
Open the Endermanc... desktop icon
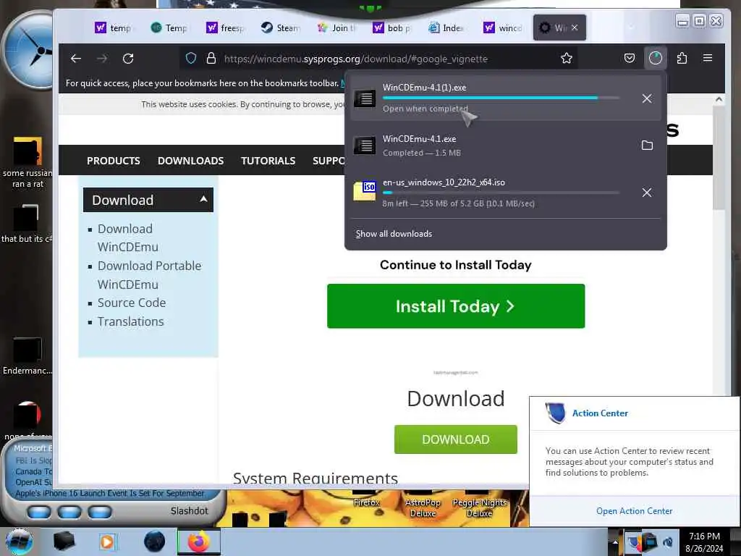pyautogui.click(x=27, y=356)
